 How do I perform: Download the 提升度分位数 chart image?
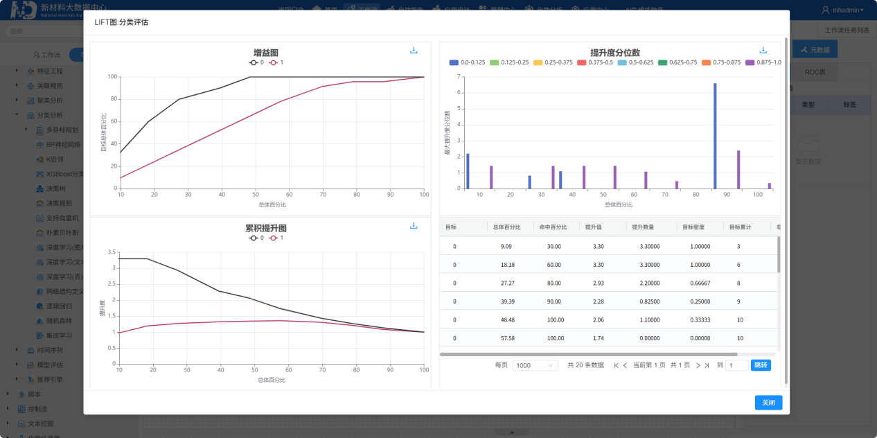tap(763, 50)
